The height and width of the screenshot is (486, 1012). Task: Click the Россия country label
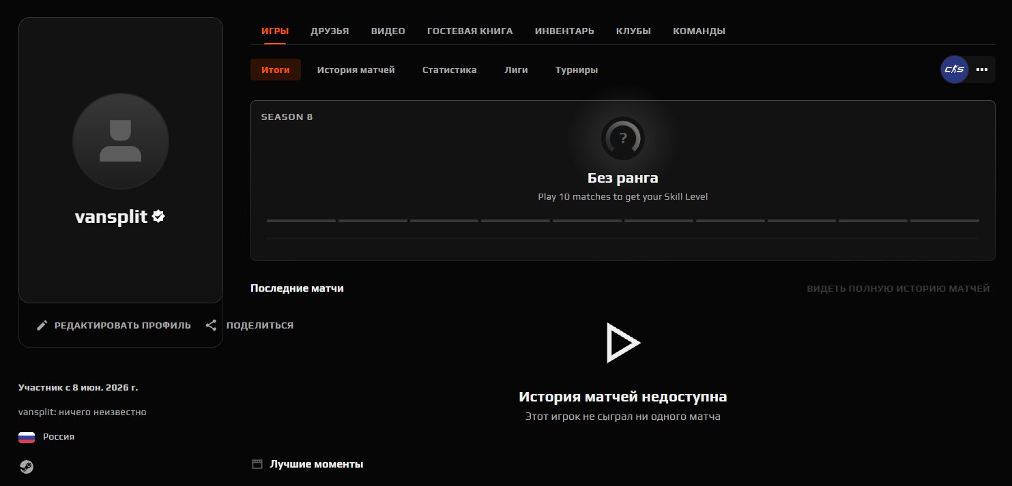pyautogui.click(x=59, y=437)
